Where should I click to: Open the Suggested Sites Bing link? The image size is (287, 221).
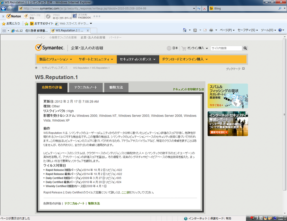[x=42, y=23]
